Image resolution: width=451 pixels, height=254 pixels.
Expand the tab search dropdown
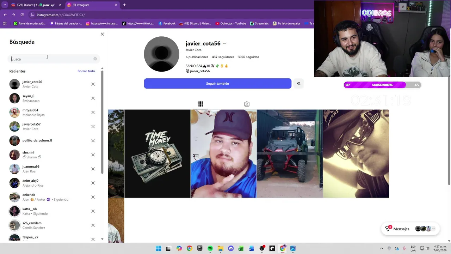(4, 5)
